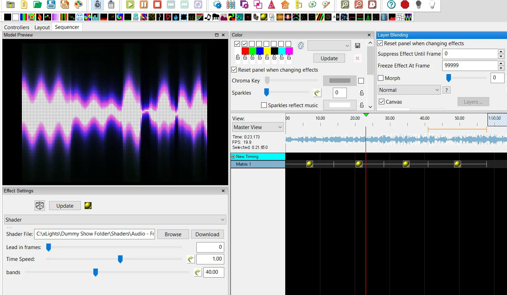Image resolution: width=507 pixels, height=295 pixels.
Task: Select the Fire effect icon
Action: [104, 17]
